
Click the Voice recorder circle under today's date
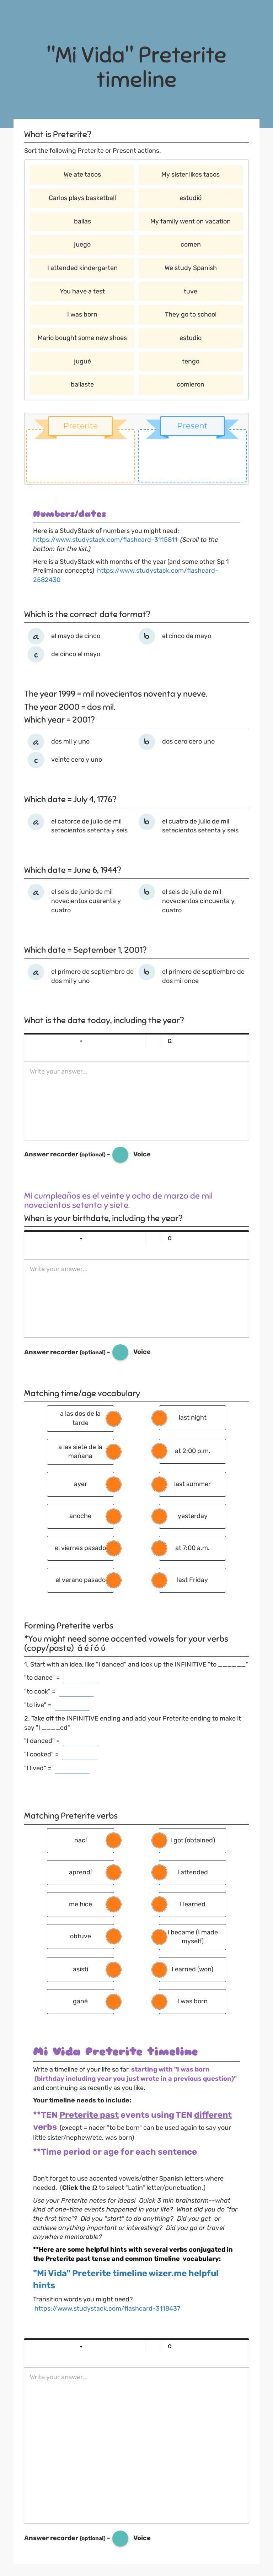(x=120, y=1154)
